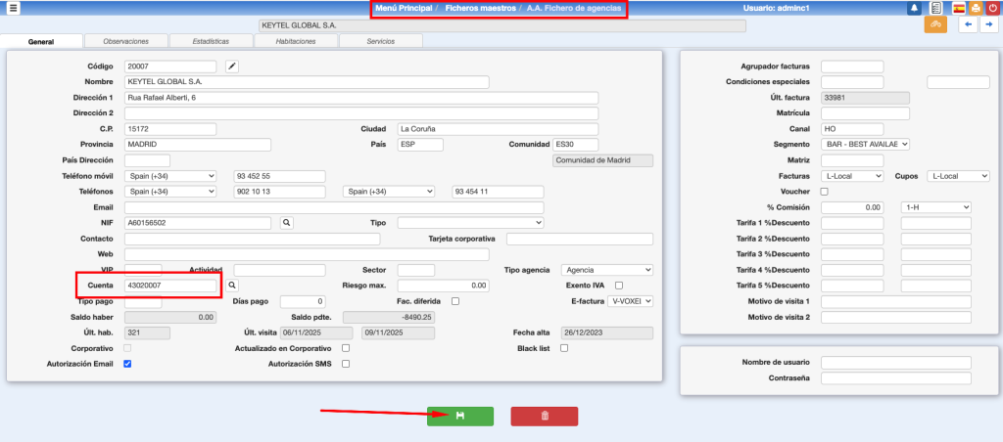The image size is (1003, 442).
Task: Uncheck the Autorización Email checkbox
Action: coord(126,364)
